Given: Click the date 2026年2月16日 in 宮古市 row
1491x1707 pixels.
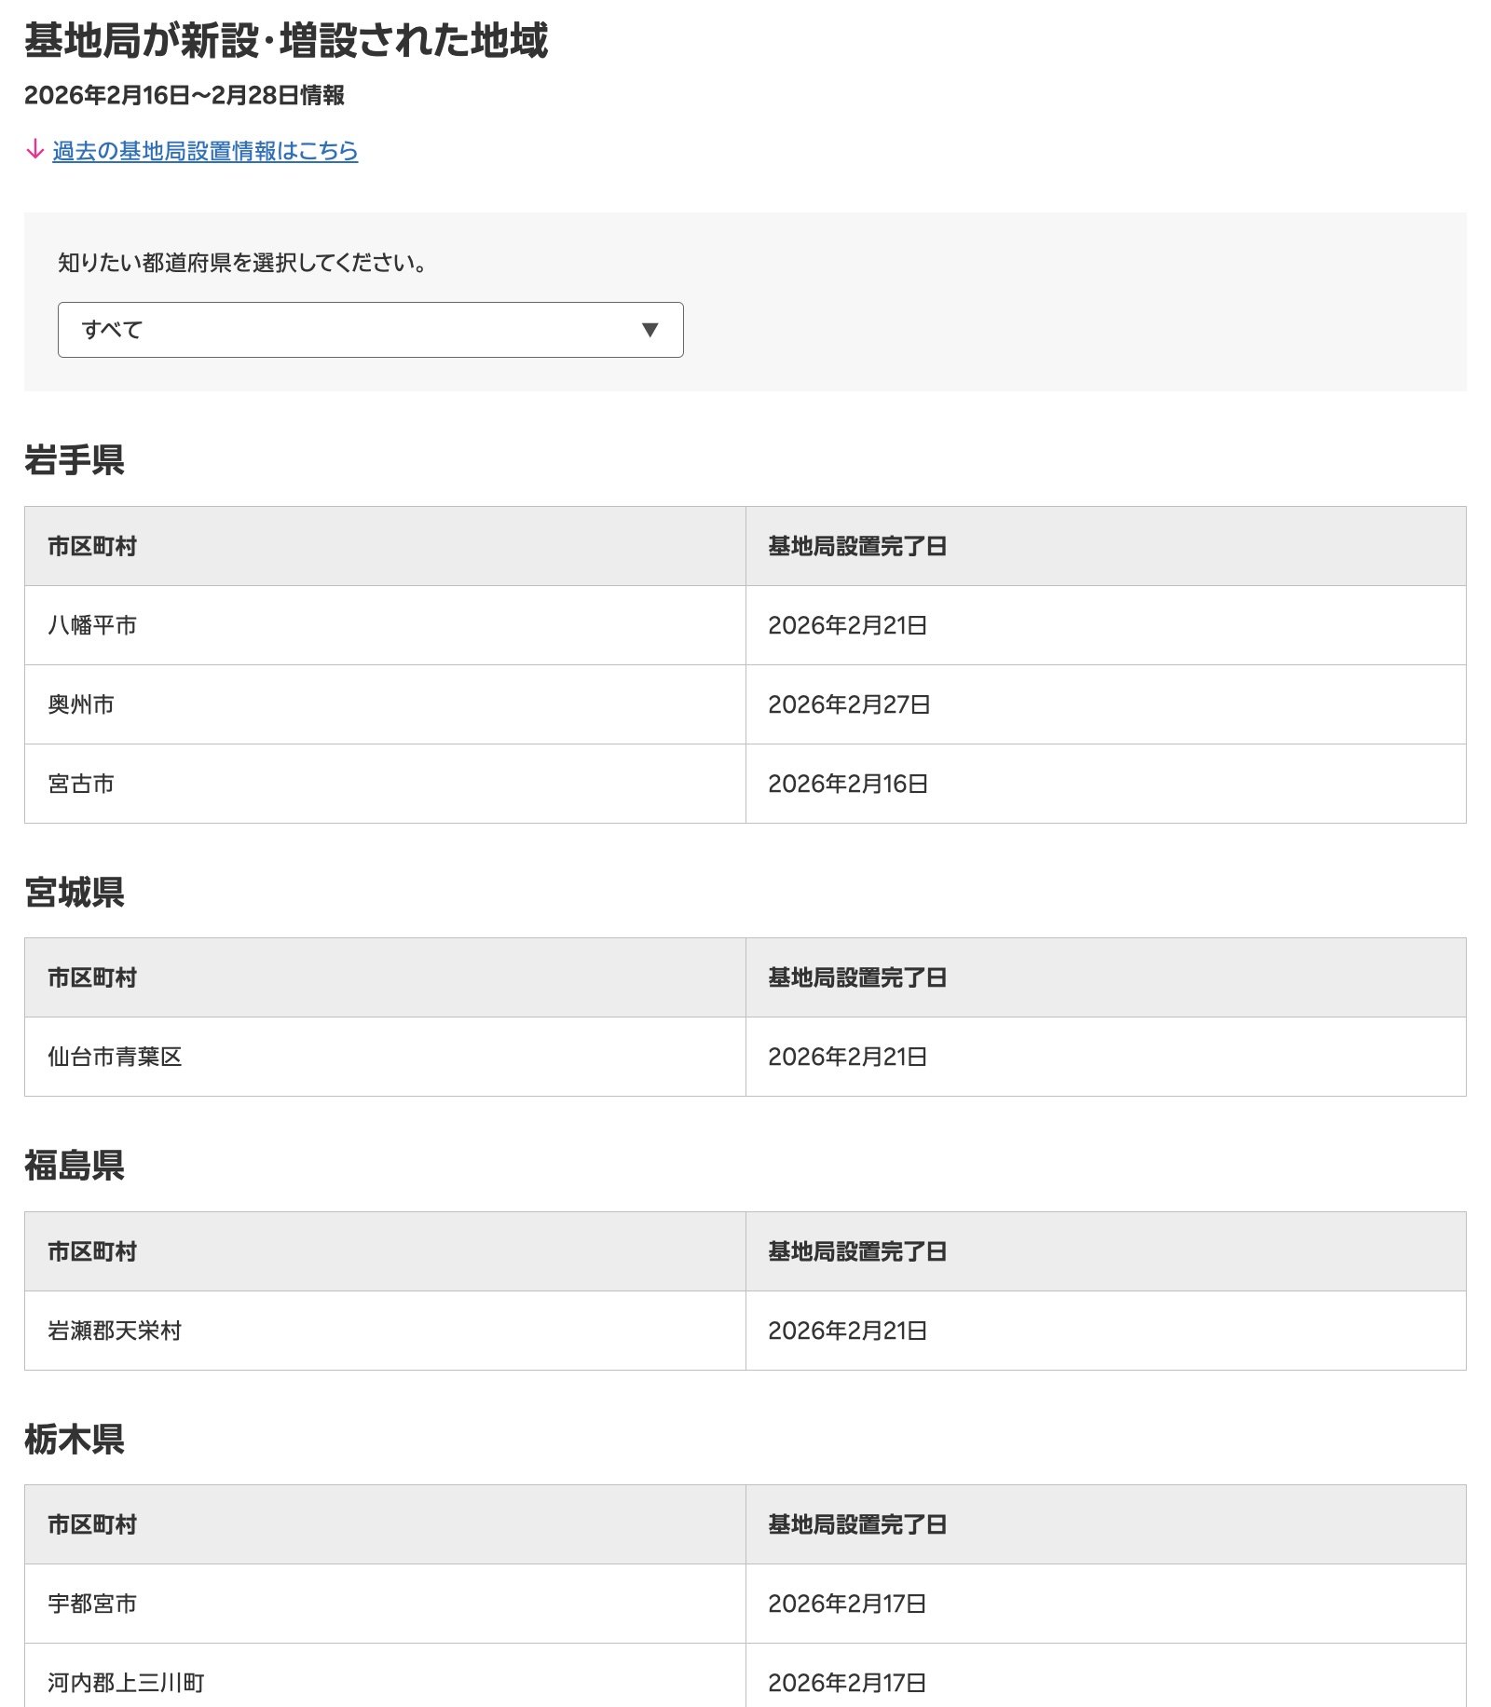Looking at the screenshot, I should tap(848, 784).
